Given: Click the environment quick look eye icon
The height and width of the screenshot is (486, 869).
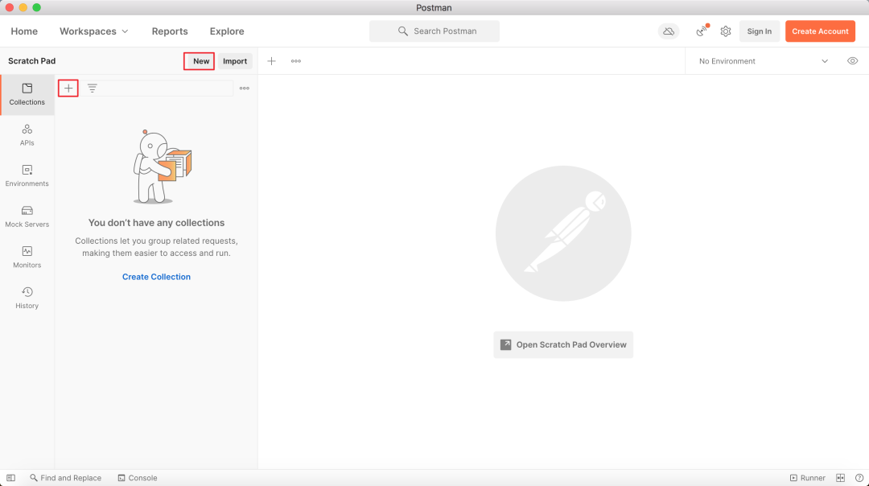Looking at the screenshot, I should (x=852, y=61).
